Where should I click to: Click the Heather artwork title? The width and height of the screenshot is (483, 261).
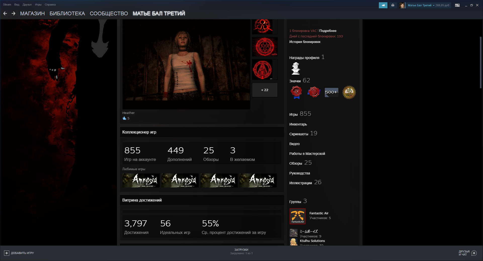pyautogui.click(x=129, y=113)
